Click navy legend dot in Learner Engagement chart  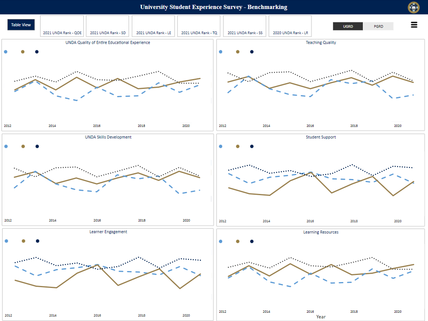coord(38,241)
